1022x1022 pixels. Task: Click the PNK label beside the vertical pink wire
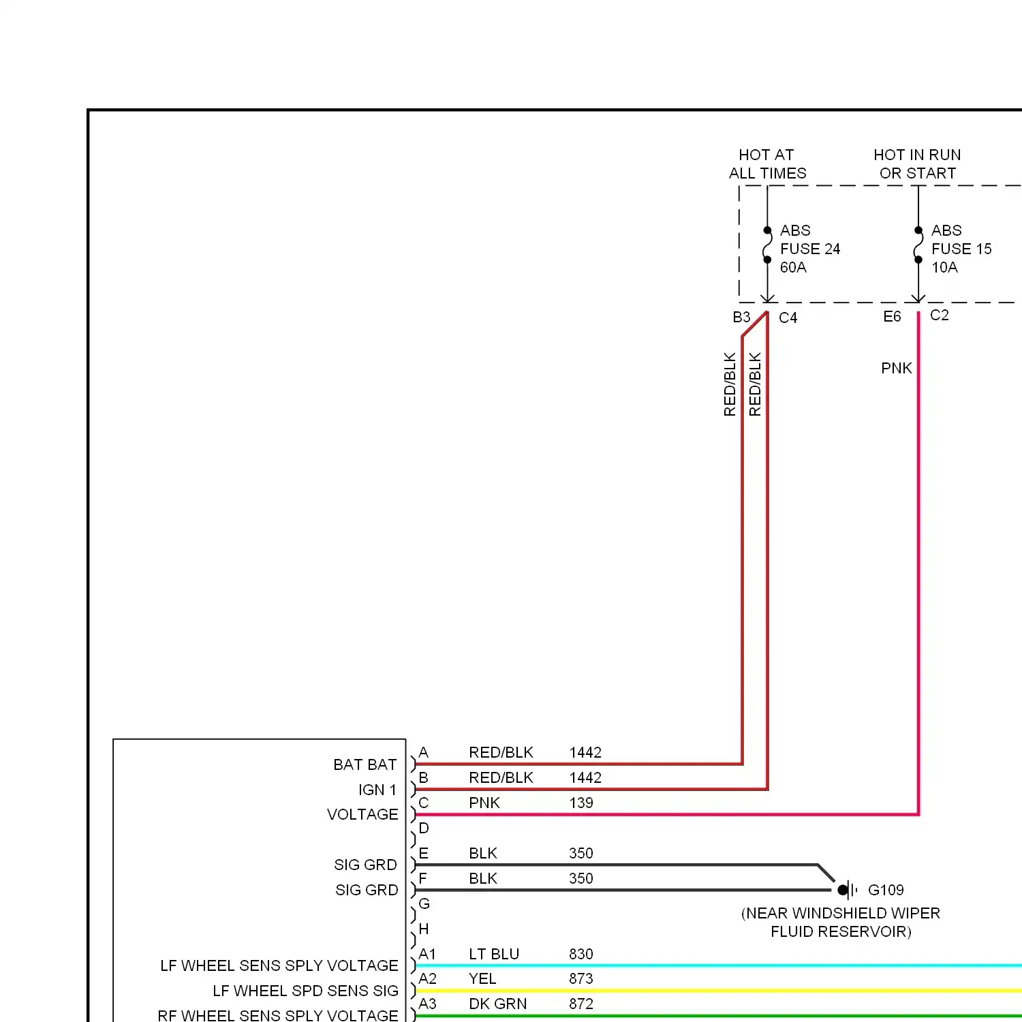pos(896,369)
